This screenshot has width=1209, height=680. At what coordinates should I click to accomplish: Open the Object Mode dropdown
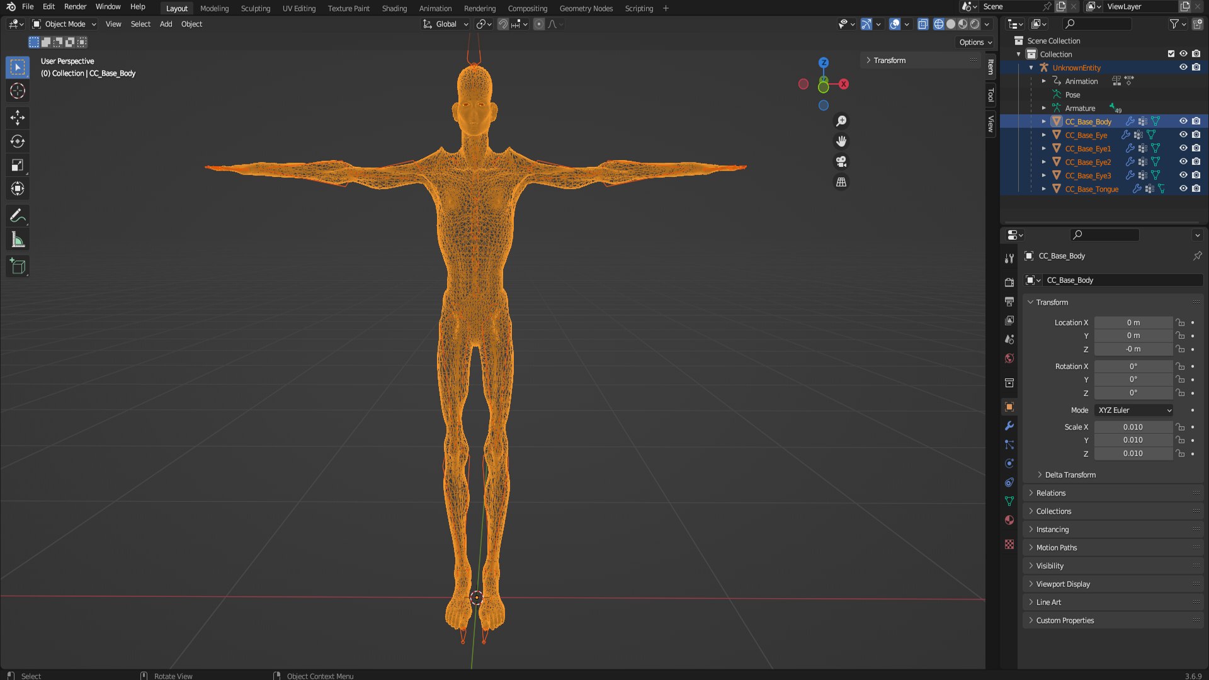coord(65,24)
